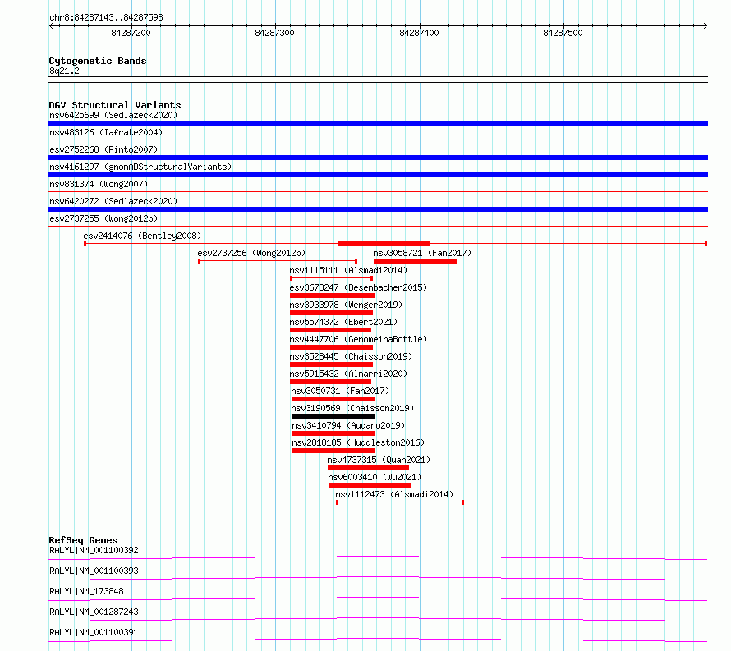This screenshot has height=651, width=731.
Task: Open variant esv3678247 (Besenbacher2015)
Action: 358,287
